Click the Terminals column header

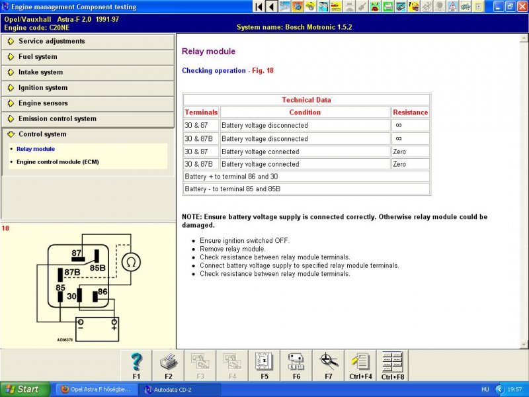pos(202,112)
